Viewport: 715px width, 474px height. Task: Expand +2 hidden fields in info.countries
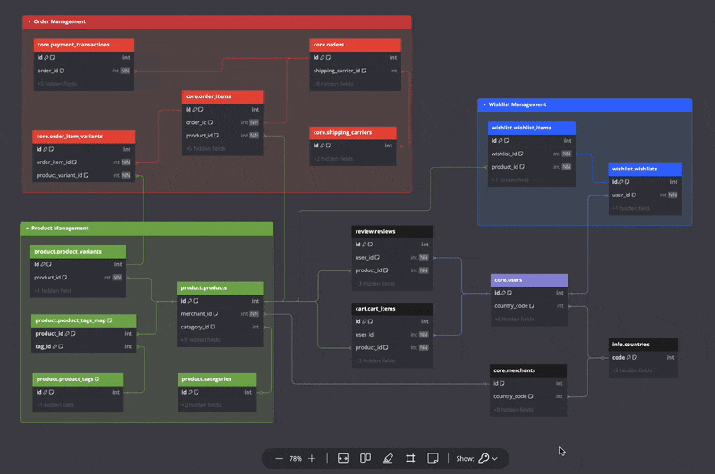point(632,370)
